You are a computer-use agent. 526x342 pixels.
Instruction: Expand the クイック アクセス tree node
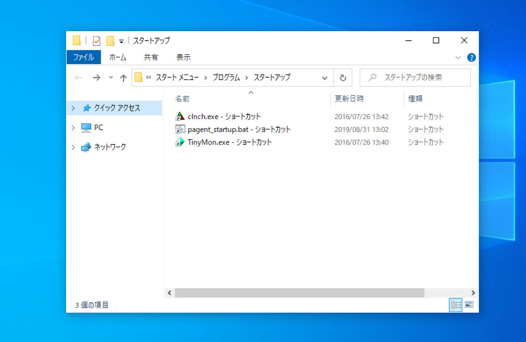pyautogui.click(x=73, y=108)
